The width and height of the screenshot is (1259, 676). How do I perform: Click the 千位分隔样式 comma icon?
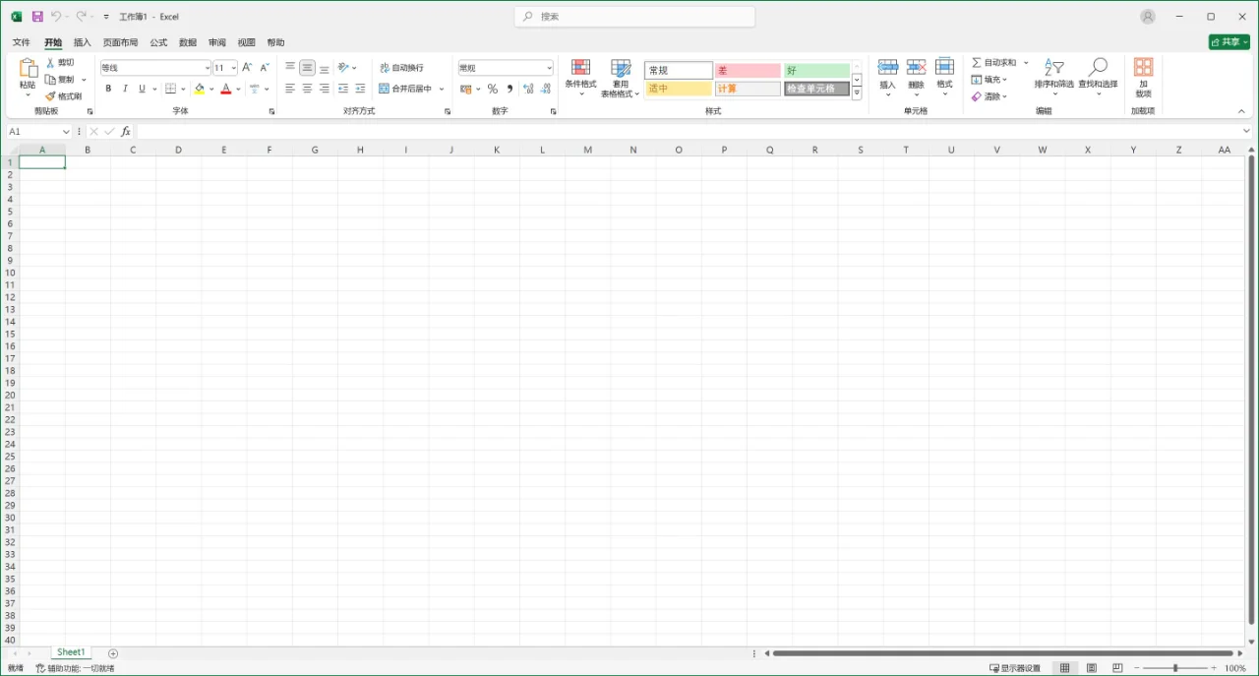(510, 89)
